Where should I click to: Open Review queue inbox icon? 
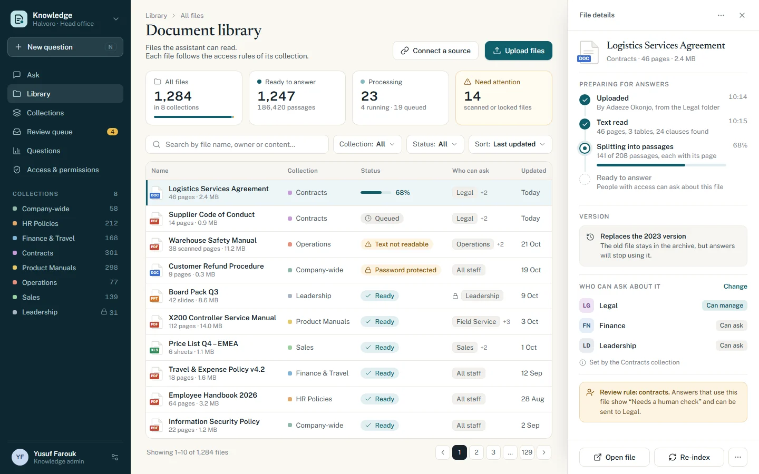17,132
